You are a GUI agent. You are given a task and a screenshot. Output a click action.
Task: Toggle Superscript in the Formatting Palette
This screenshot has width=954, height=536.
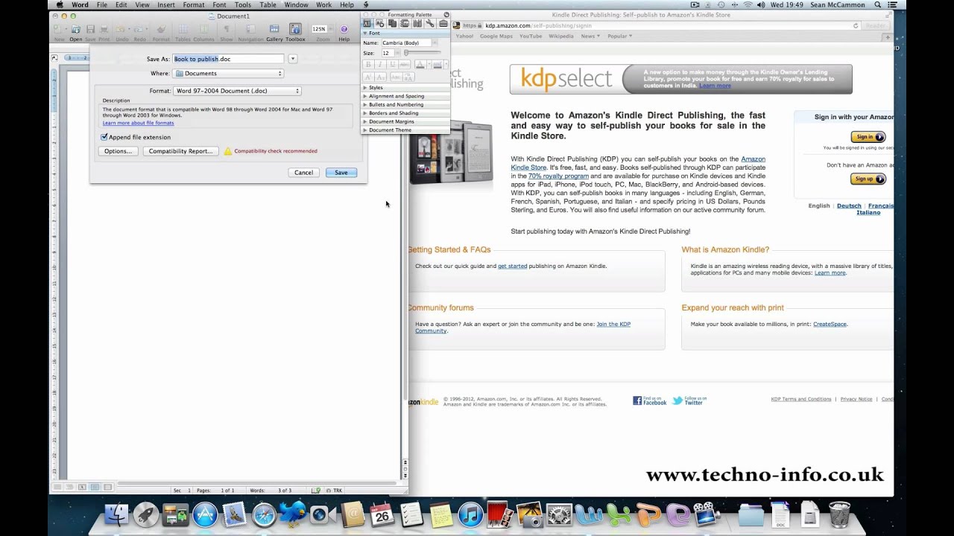click(368, 77)
